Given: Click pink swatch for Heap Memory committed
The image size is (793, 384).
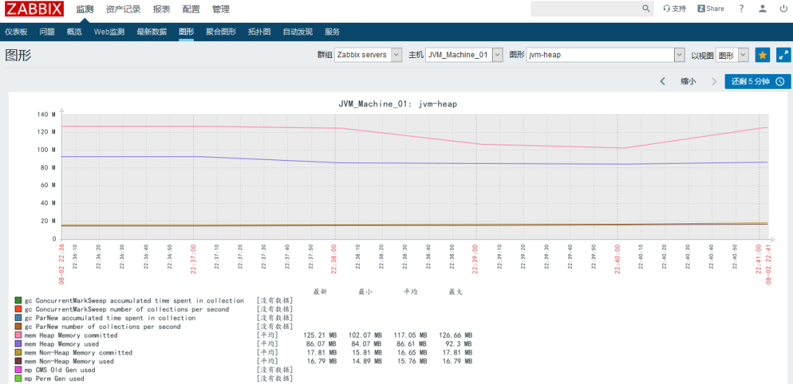Looking at the screenshot, I should (x=18, y=335).
